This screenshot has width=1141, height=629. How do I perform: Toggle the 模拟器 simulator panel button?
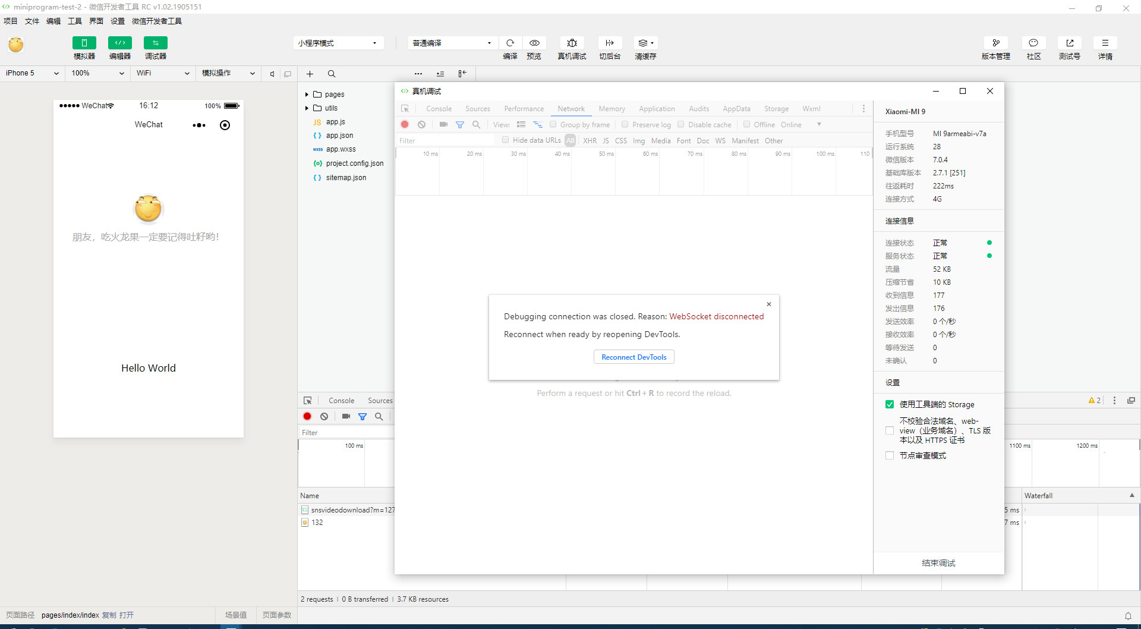point(84,43)
